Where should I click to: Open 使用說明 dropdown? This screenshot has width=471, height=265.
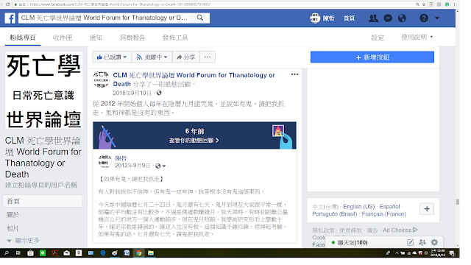(x=417, y=37)
